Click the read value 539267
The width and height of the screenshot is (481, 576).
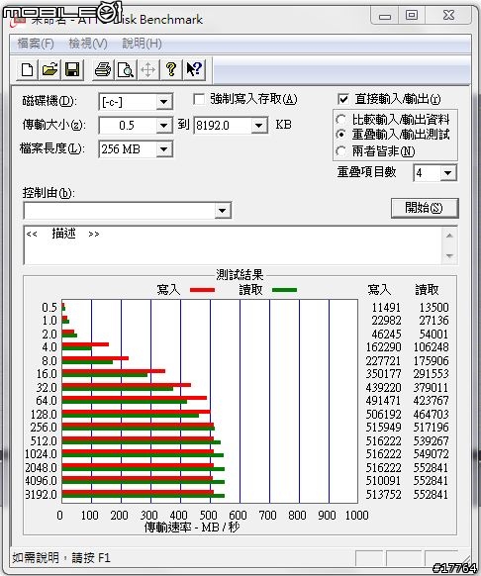pos(431,440)
